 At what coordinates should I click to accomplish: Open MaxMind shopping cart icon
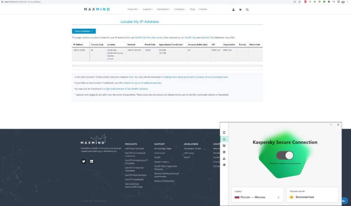click(x=240, y=9)
